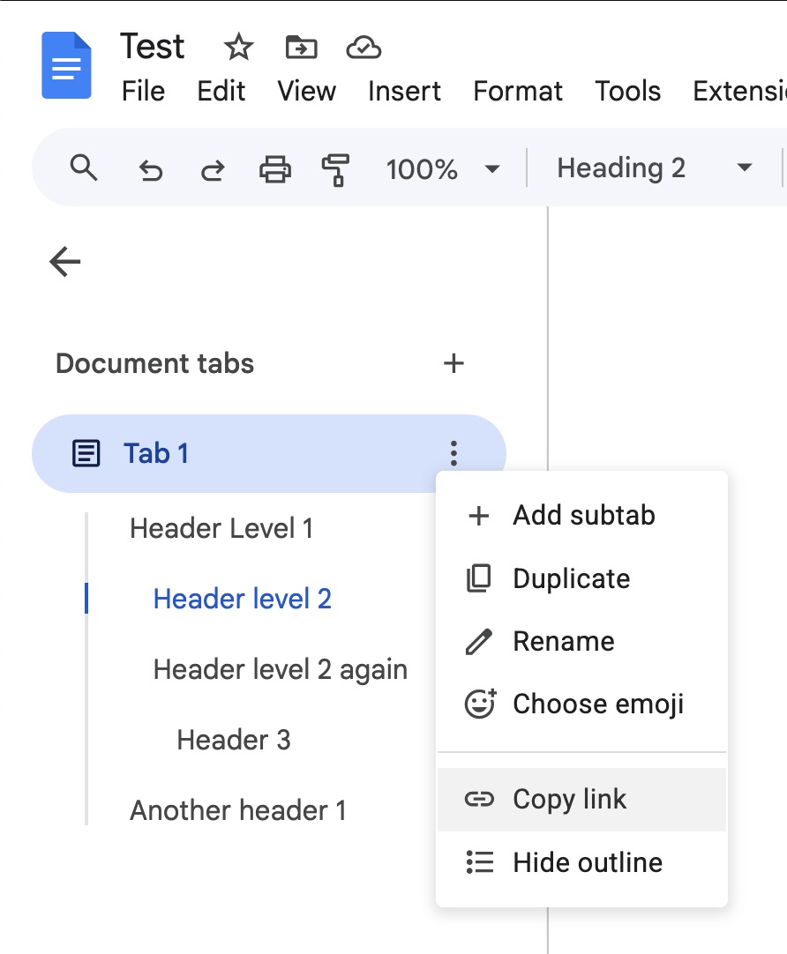
Task: Open the Heading 2 style dropdown
Action: coord(654,168)
